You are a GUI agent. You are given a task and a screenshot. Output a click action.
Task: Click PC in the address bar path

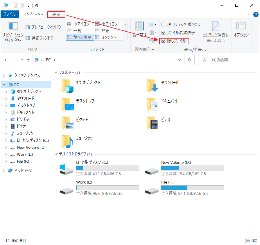pyautogui.click(x=48, y=60)
